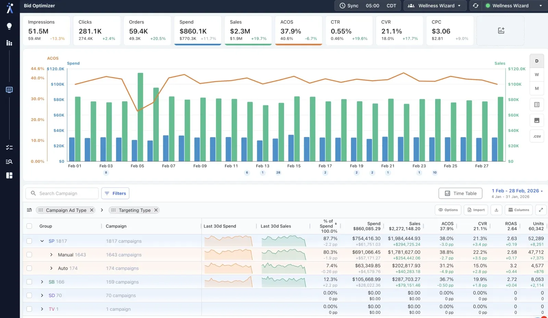Open the bar chart analytics sidebar icon
This screenshot has height=318, width=548.
pos(9,43)
